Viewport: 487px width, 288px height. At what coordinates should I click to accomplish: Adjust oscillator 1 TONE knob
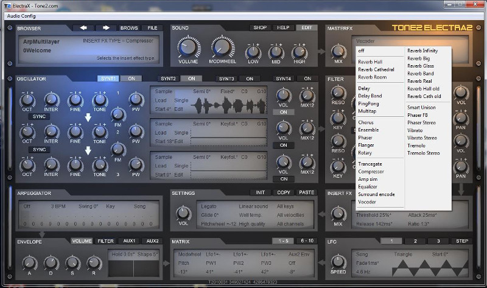tap(100, 100)
